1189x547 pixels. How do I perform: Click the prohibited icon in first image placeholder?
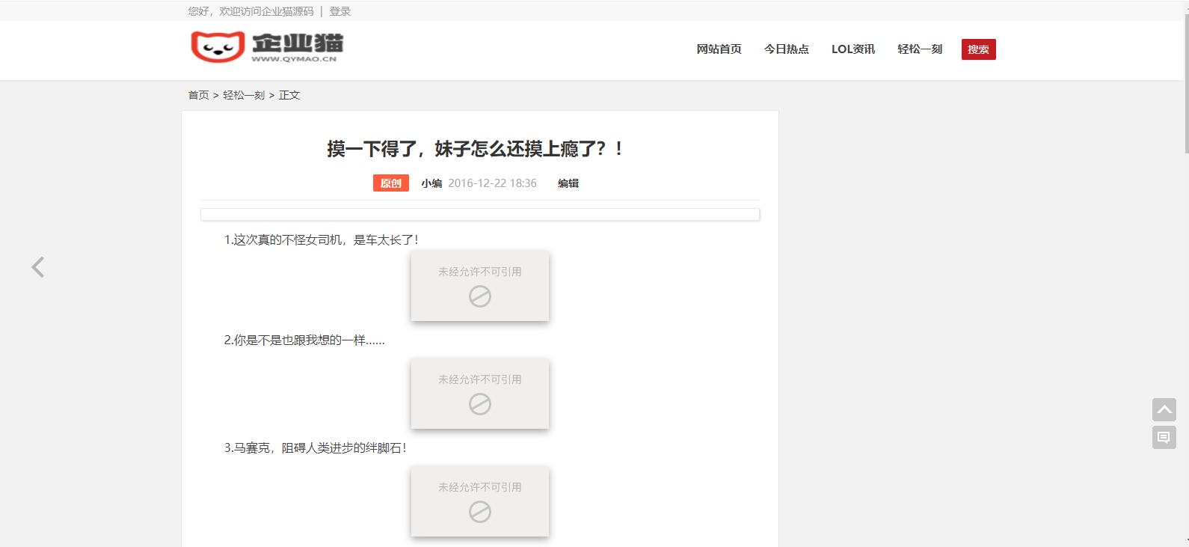[479, 297]
